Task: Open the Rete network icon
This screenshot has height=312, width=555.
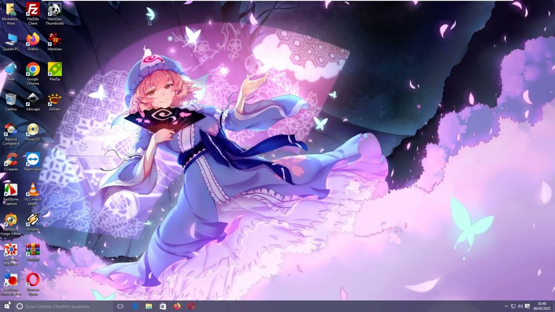Action: [11, 72]
